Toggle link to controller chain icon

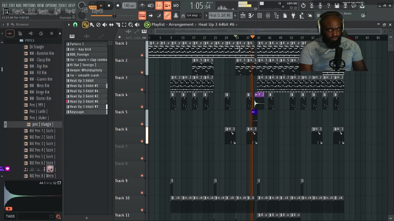click(x=167, y=16)
